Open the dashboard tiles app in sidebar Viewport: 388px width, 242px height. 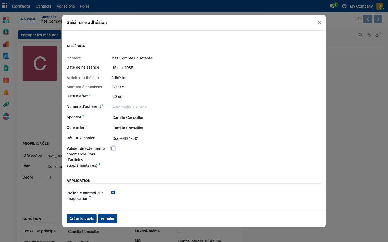[6, 20]
